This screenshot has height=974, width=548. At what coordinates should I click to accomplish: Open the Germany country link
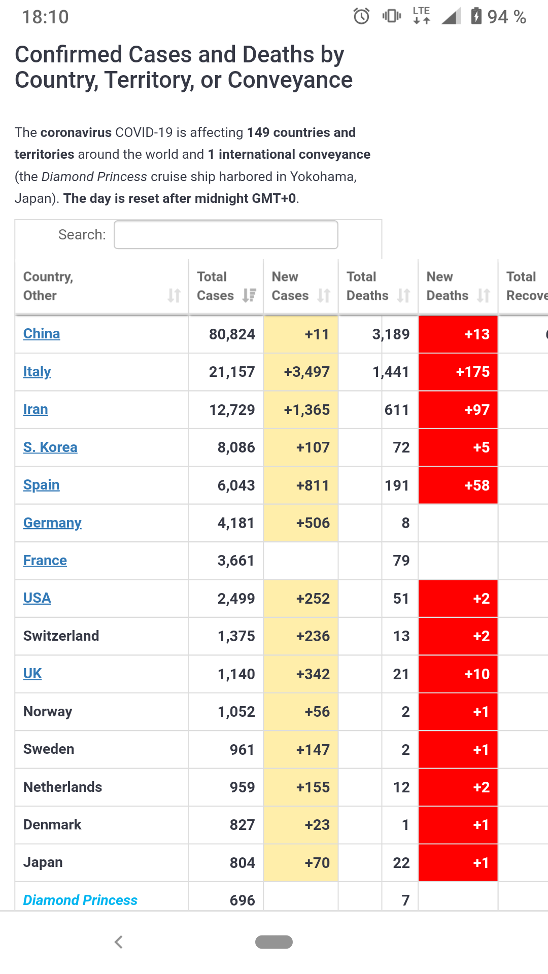tap(52, 523)
